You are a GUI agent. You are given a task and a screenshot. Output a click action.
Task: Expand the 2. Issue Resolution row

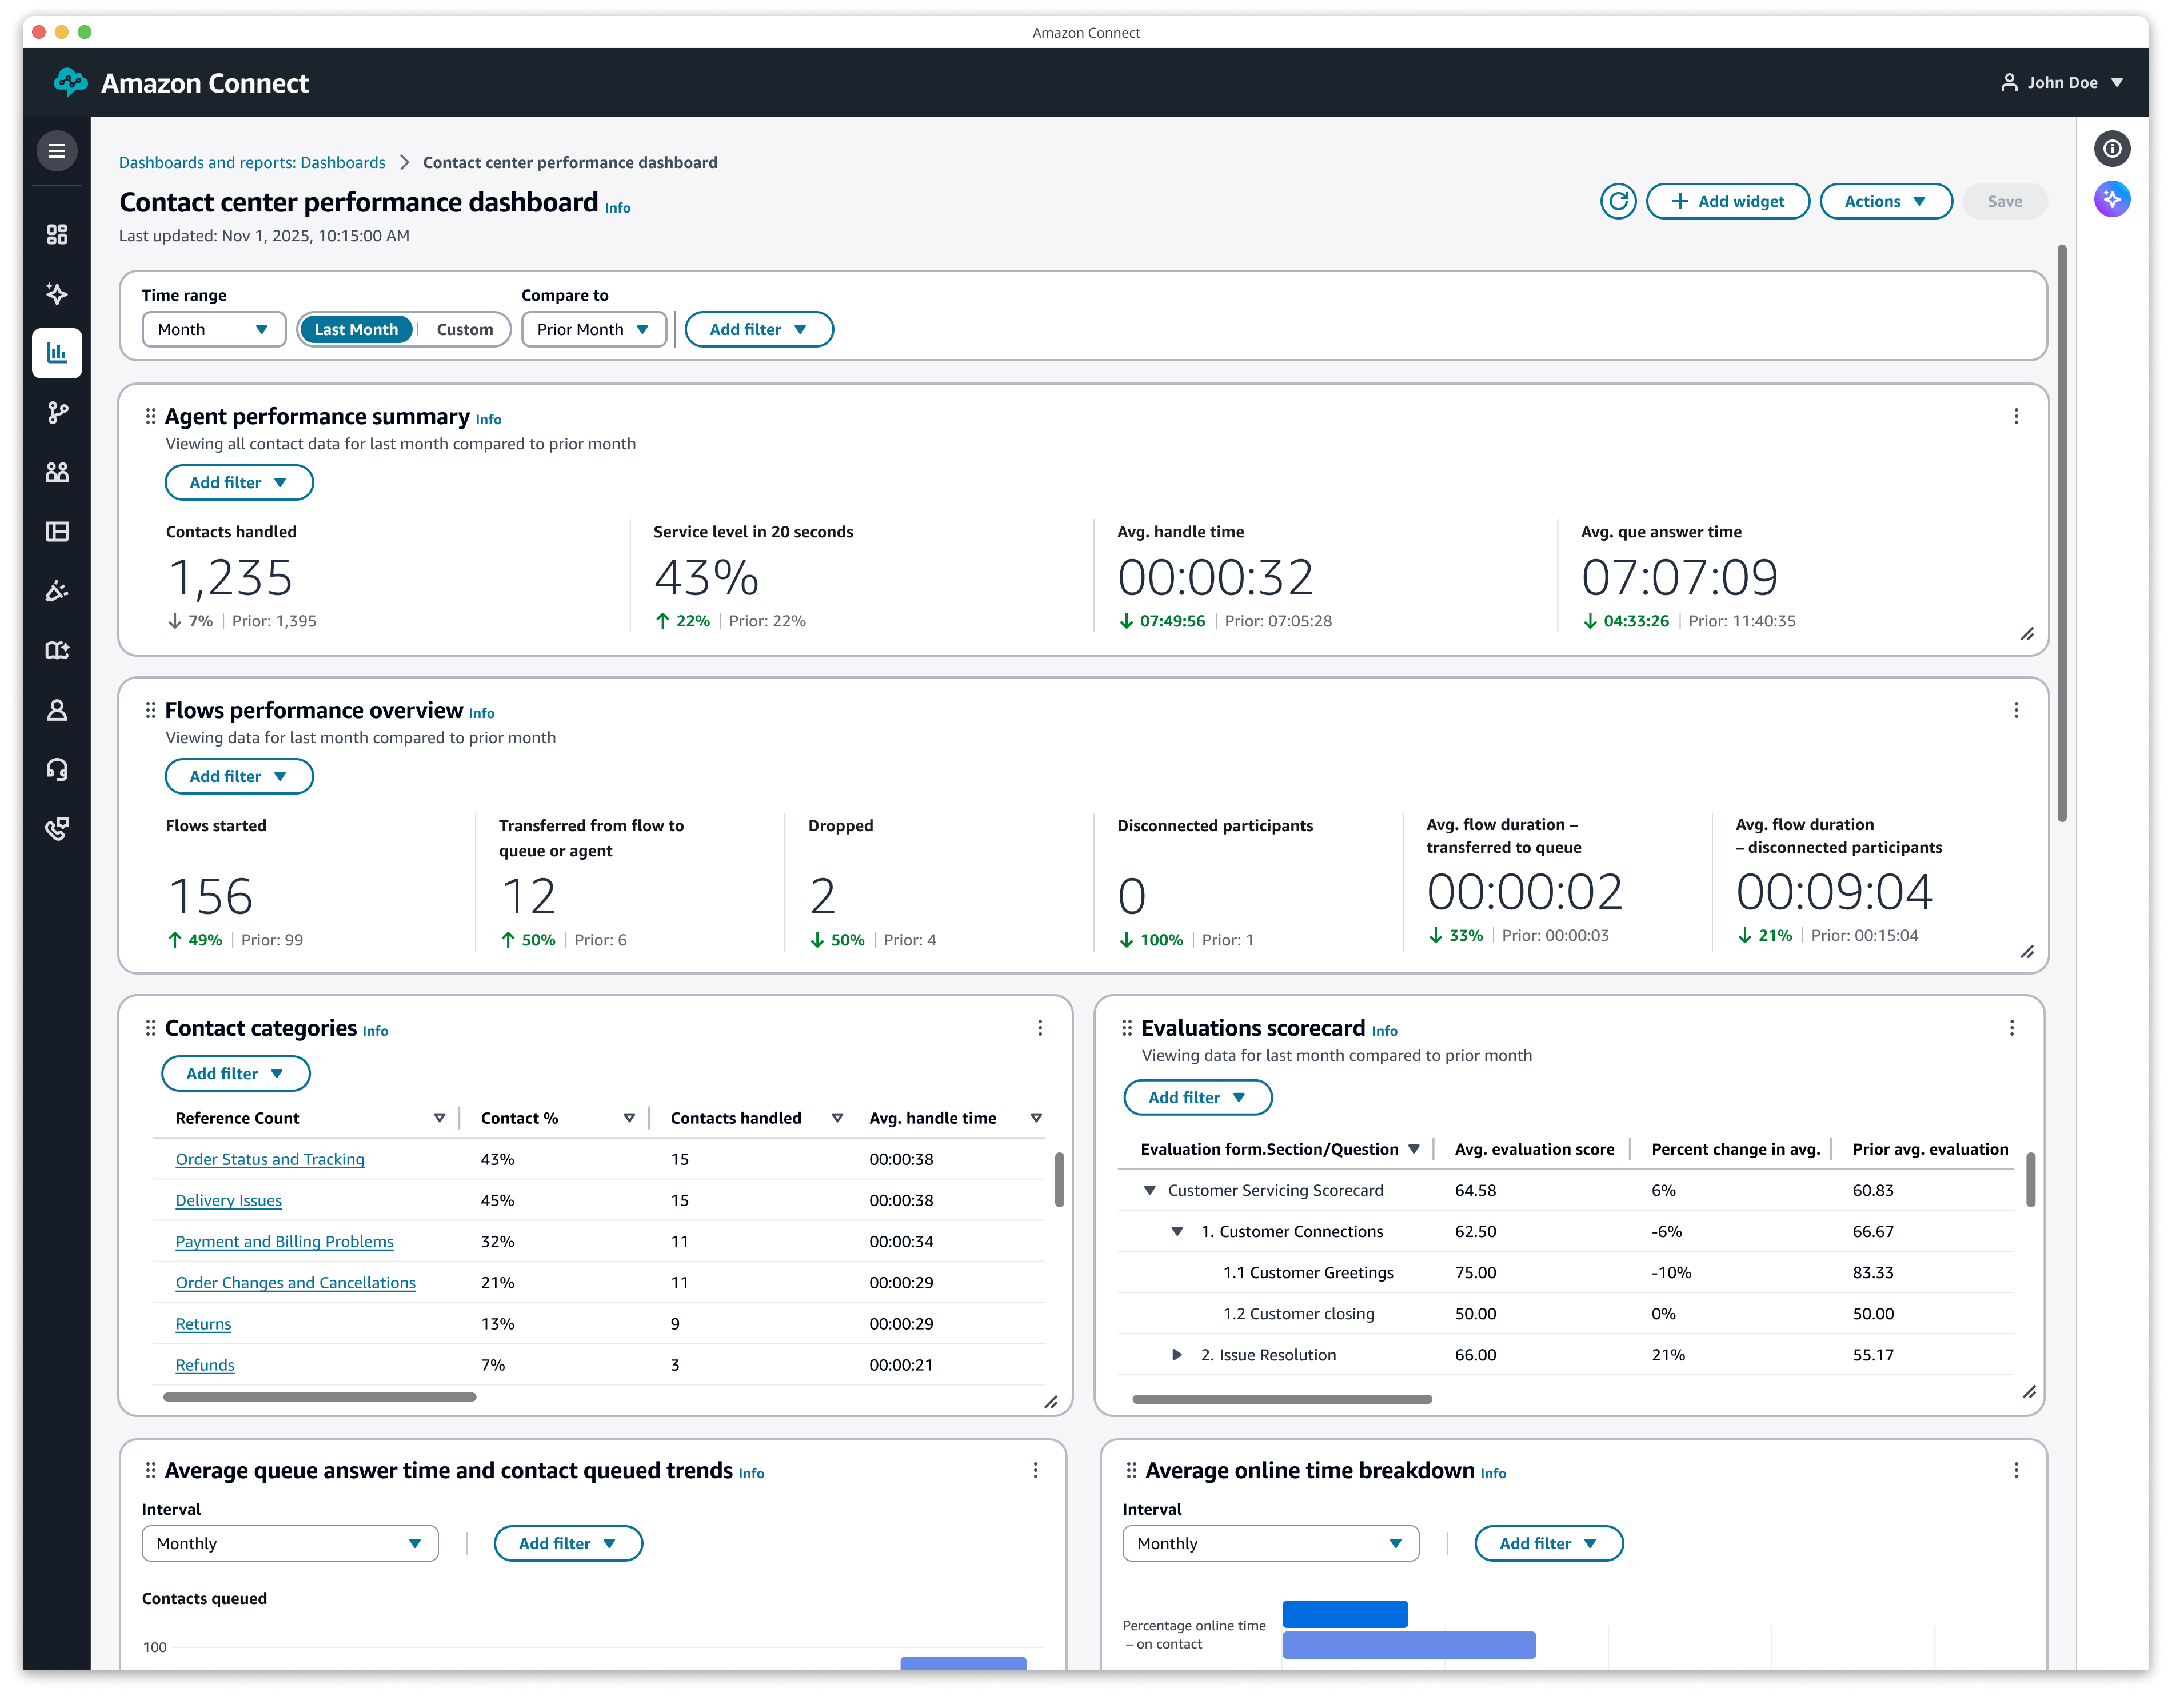point(1177,1355)
